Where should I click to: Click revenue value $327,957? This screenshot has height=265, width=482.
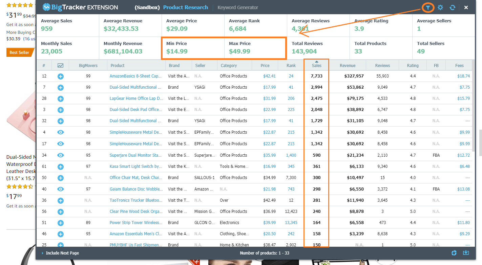[x=354, y=76]
